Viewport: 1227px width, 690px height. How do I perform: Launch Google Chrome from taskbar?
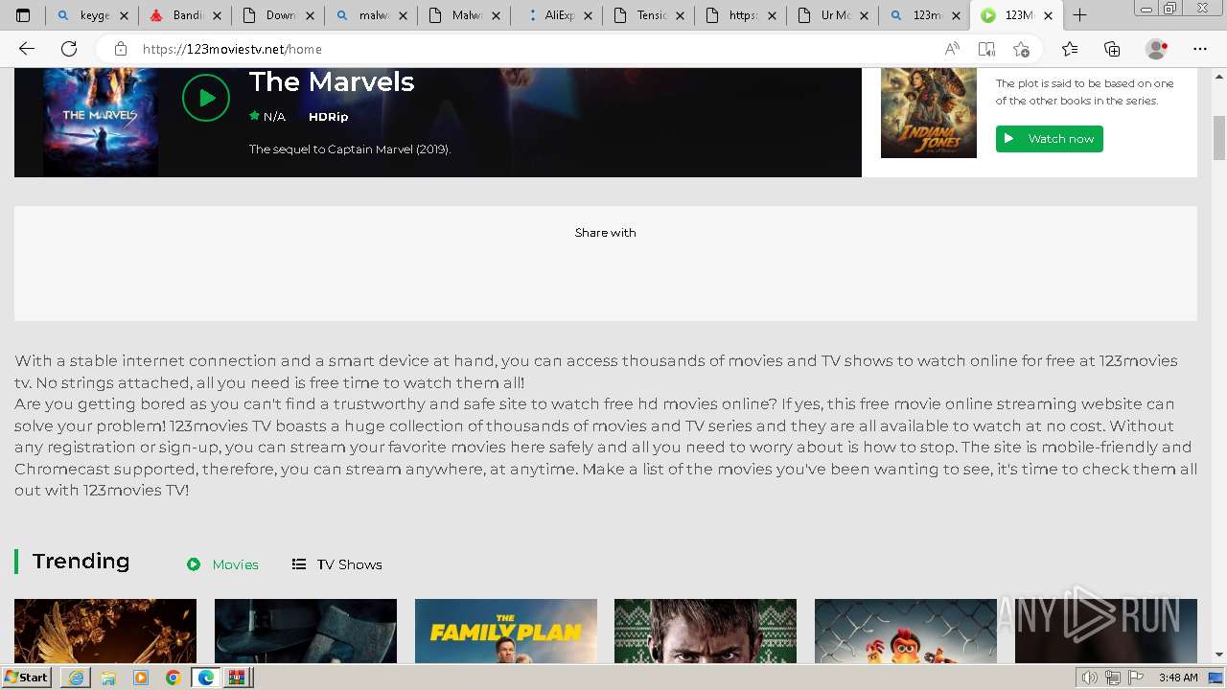(174, 678)
